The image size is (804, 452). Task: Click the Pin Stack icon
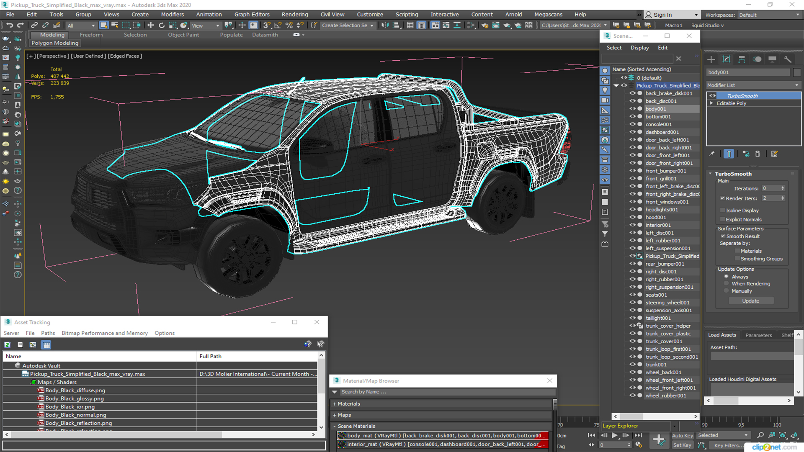point(712,154)
